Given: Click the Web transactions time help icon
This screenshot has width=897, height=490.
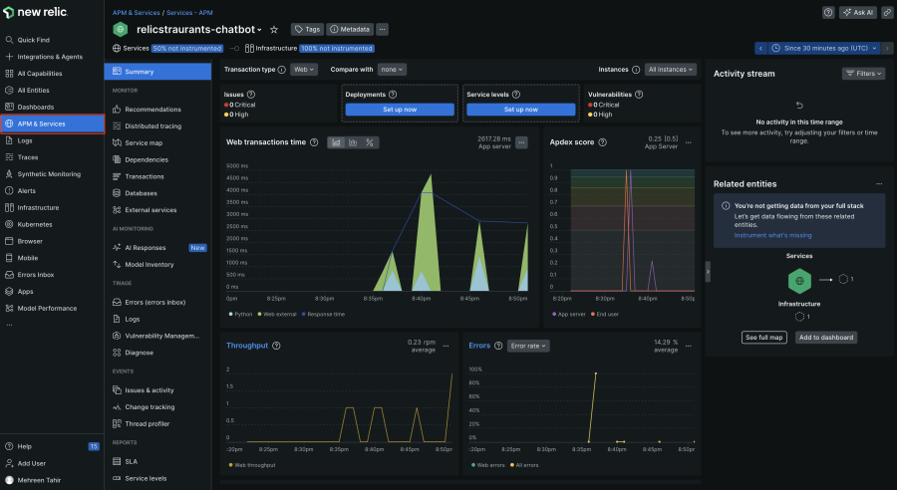Looking at the screenshot, I should [314, 142].
